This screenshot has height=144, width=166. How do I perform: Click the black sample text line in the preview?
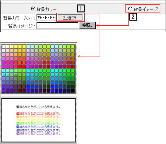[x=38, y=107]
